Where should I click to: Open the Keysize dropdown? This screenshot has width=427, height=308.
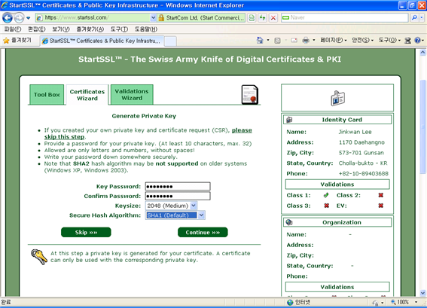(x=171, y=206)
